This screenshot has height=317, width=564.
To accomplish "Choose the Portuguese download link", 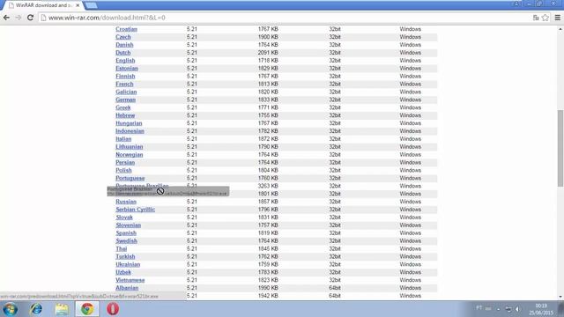I will (130, 178).
